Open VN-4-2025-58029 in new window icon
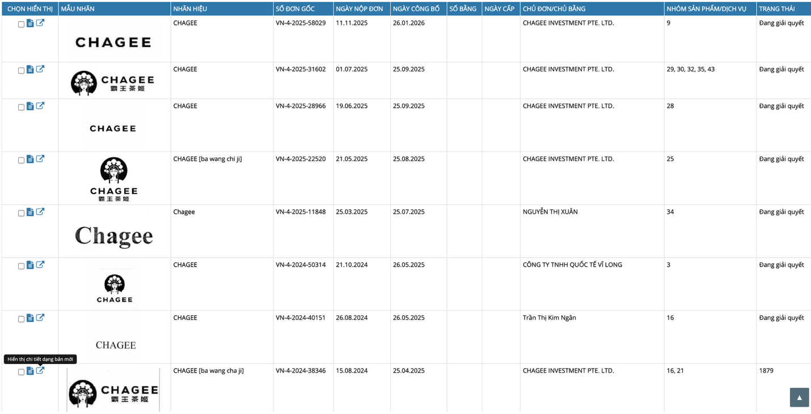 coord(40,23)
